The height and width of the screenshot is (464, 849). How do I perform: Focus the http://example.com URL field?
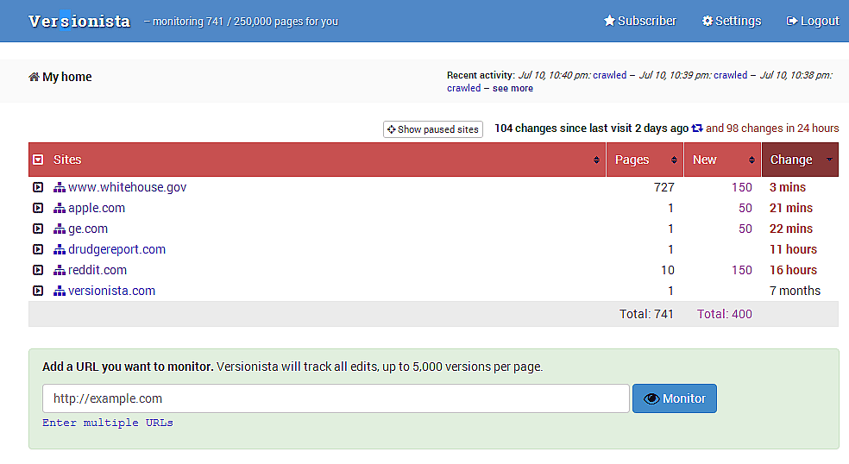click(336, 398)
